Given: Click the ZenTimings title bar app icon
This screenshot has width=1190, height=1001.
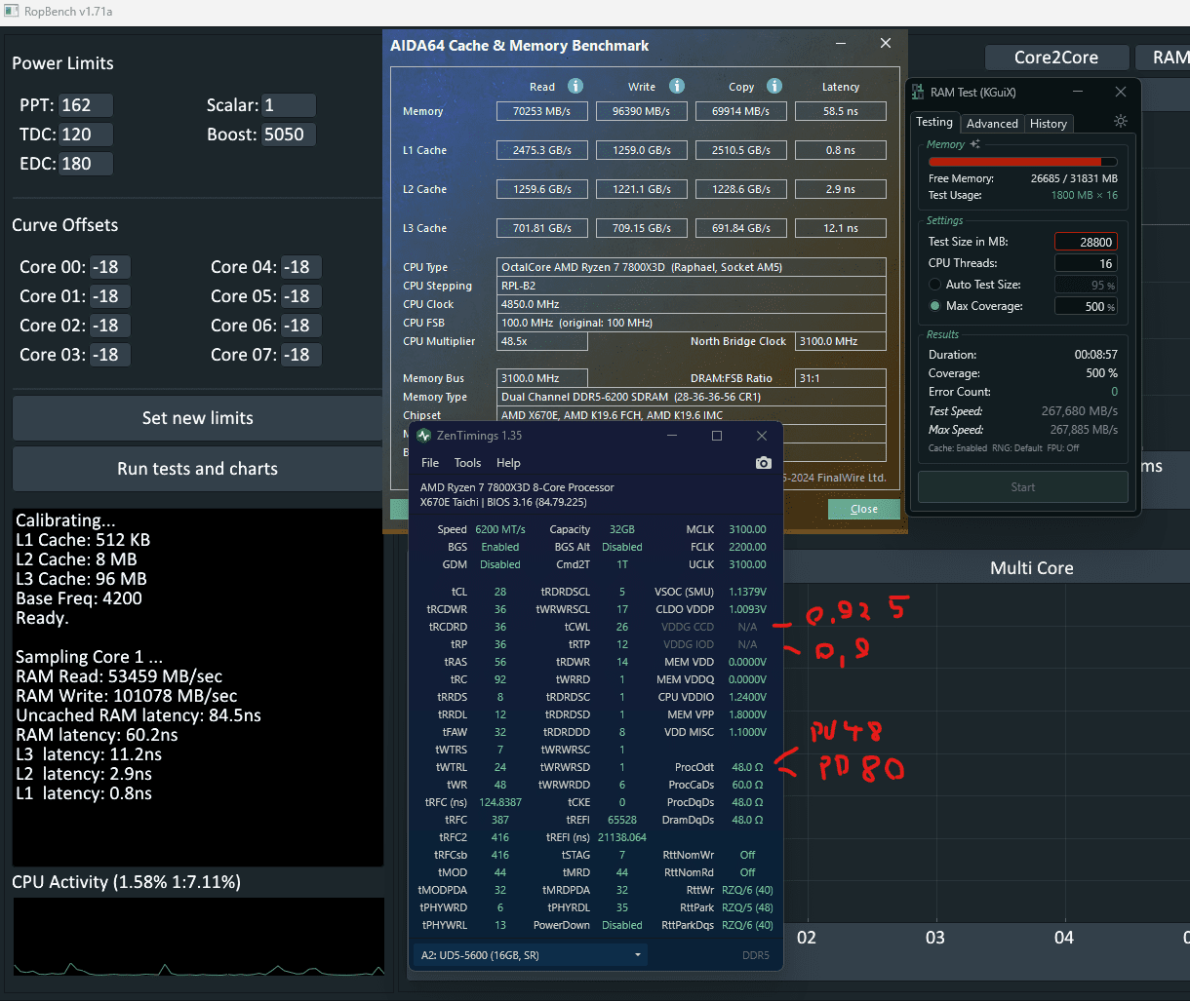Looking at the screenshot, I should click(423, 436).
